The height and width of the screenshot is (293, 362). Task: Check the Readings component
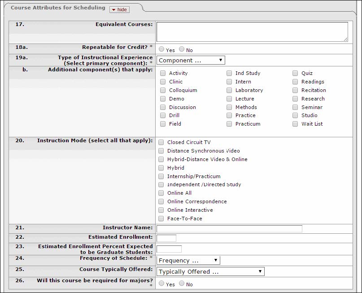[295, 82]
